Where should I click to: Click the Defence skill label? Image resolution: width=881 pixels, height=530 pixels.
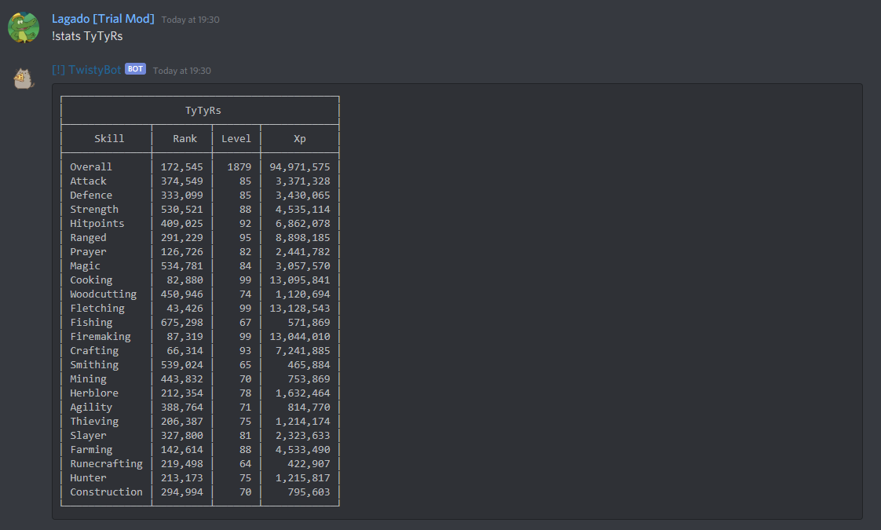(x=91, y=195)
